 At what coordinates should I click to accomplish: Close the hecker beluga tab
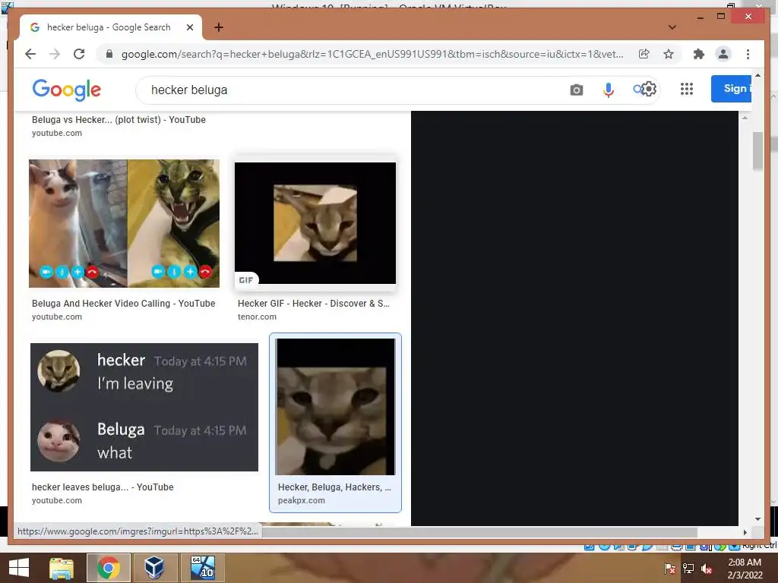[189, 27]
